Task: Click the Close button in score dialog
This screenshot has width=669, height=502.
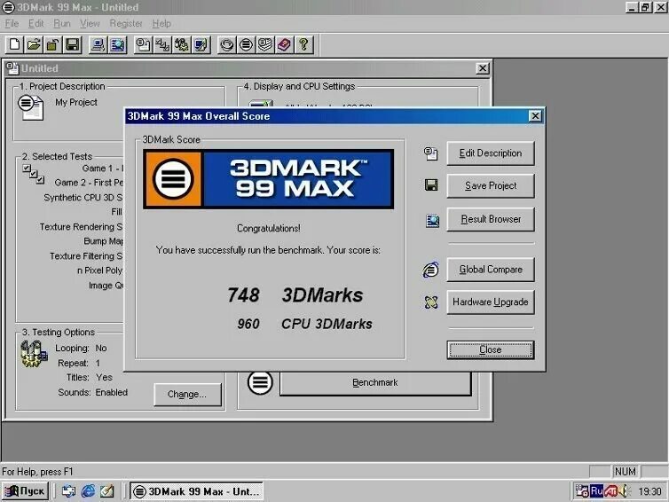Action: (x=491, y=349)
